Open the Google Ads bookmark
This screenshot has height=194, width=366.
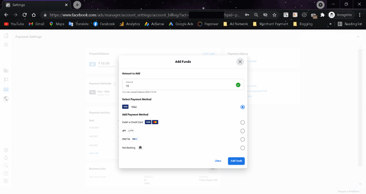point(181,24)
